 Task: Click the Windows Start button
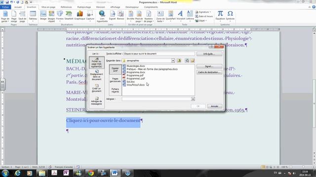click(x=5, y=173)
